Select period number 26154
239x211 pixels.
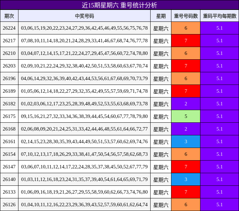click(x=9, y=154)
